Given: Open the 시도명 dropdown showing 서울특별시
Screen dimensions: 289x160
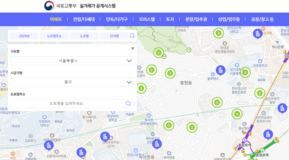Looking at the screenshot, I should click(x=72, y=61).
